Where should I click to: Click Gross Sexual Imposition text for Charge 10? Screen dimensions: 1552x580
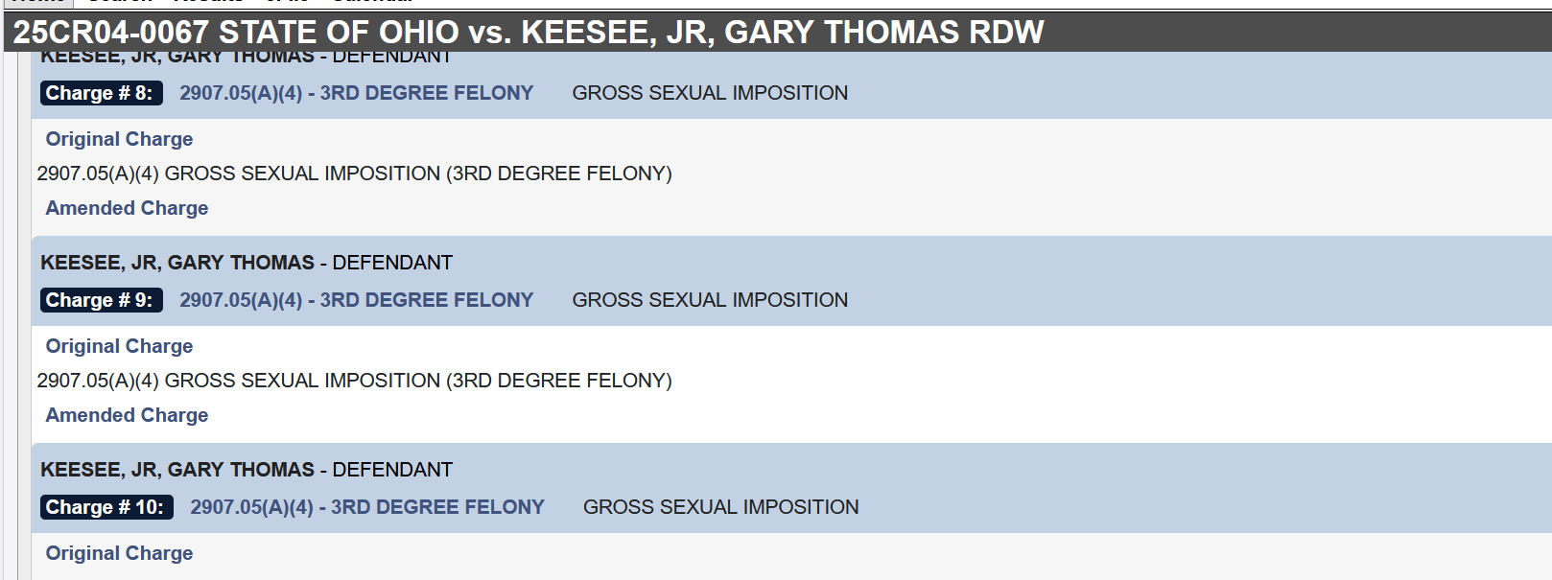click(721, 507)
